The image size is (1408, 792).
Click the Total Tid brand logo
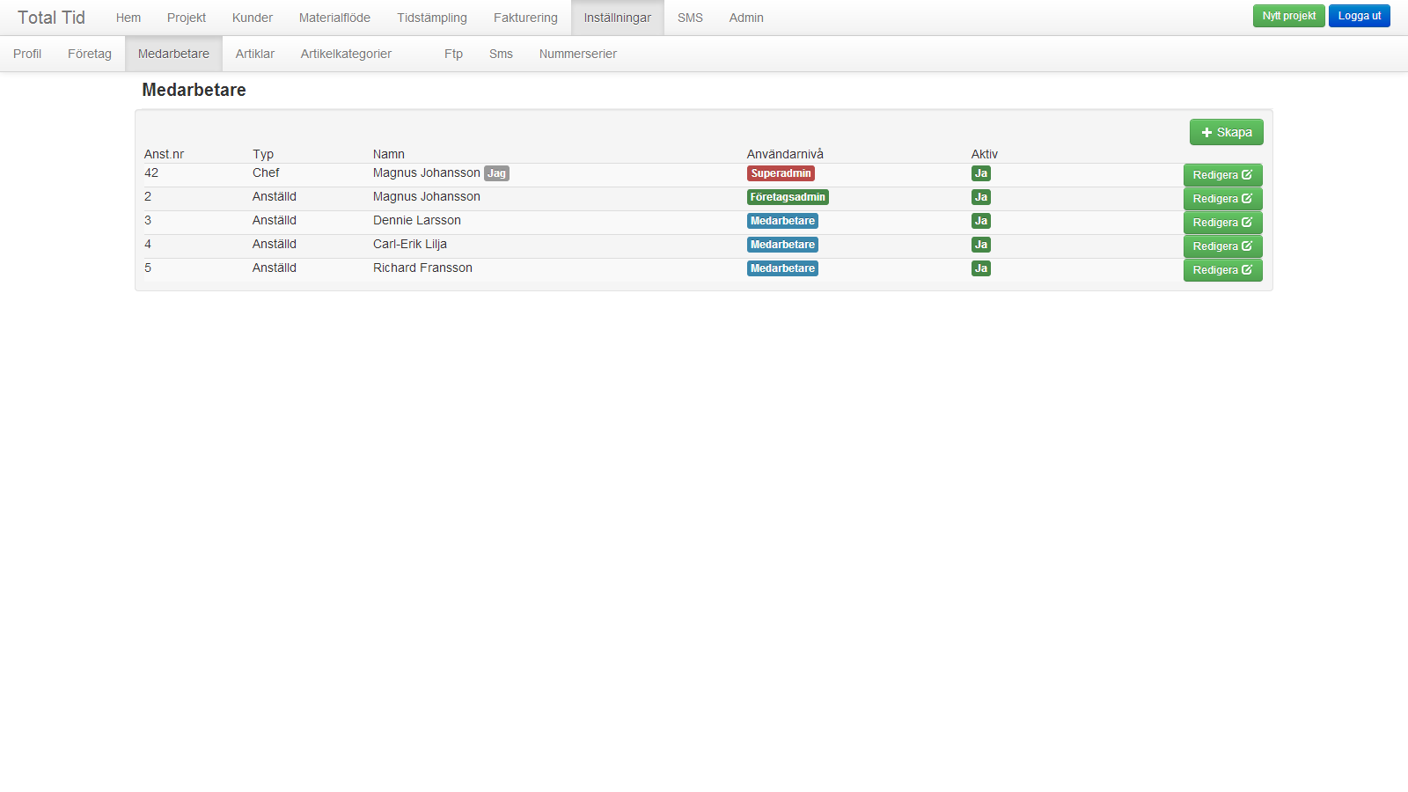[51, 18]
